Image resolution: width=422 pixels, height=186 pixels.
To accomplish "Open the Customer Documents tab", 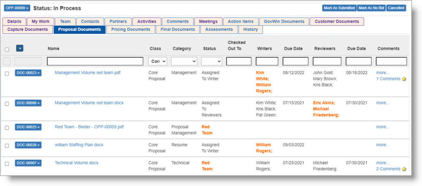I will 337,21.
